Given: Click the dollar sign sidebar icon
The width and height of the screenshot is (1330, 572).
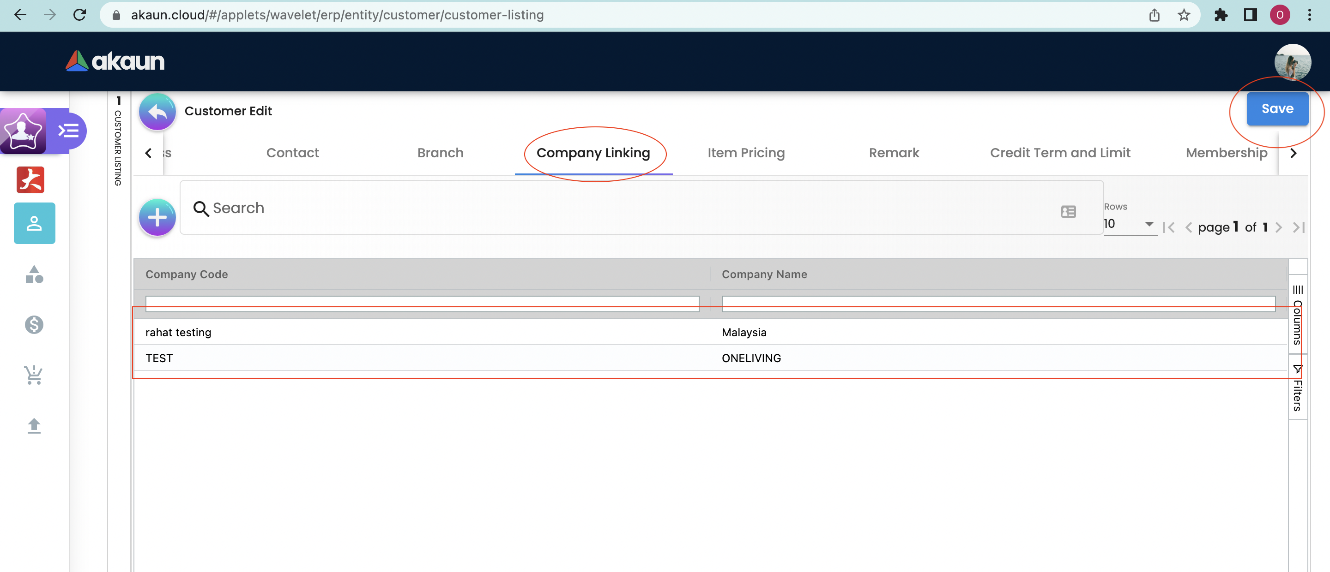Looking at the screenshot, I should (34, 324).
